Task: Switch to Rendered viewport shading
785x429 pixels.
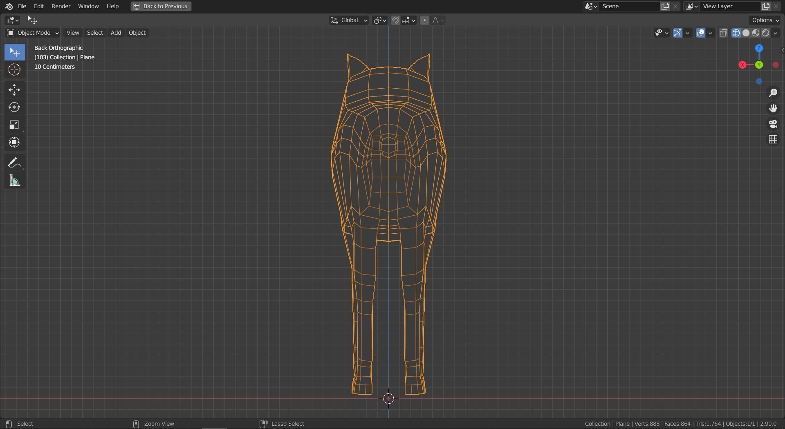Action: click(x=766, y=33)
